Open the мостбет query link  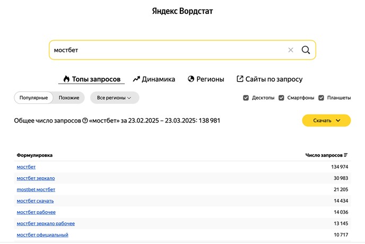26,167
